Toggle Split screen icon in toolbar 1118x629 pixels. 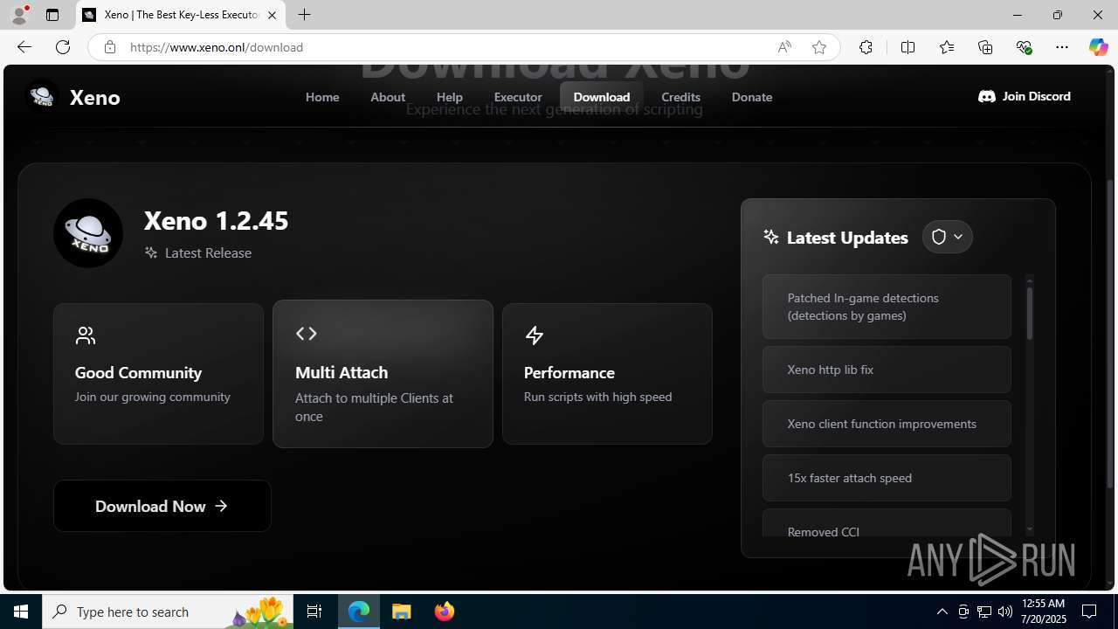(908, 47)
